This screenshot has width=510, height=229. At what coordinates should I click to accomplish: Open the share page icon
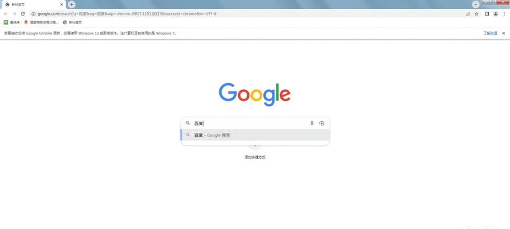(x=467, y=13)
